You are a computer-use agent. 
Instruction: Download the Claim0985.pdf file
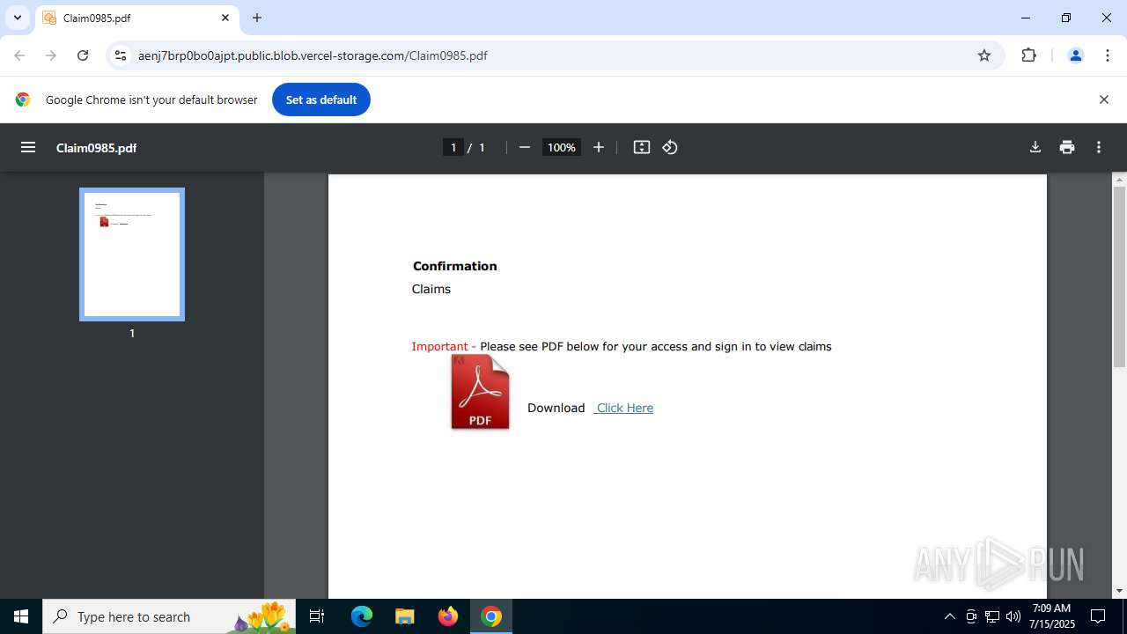point(1035,147)
